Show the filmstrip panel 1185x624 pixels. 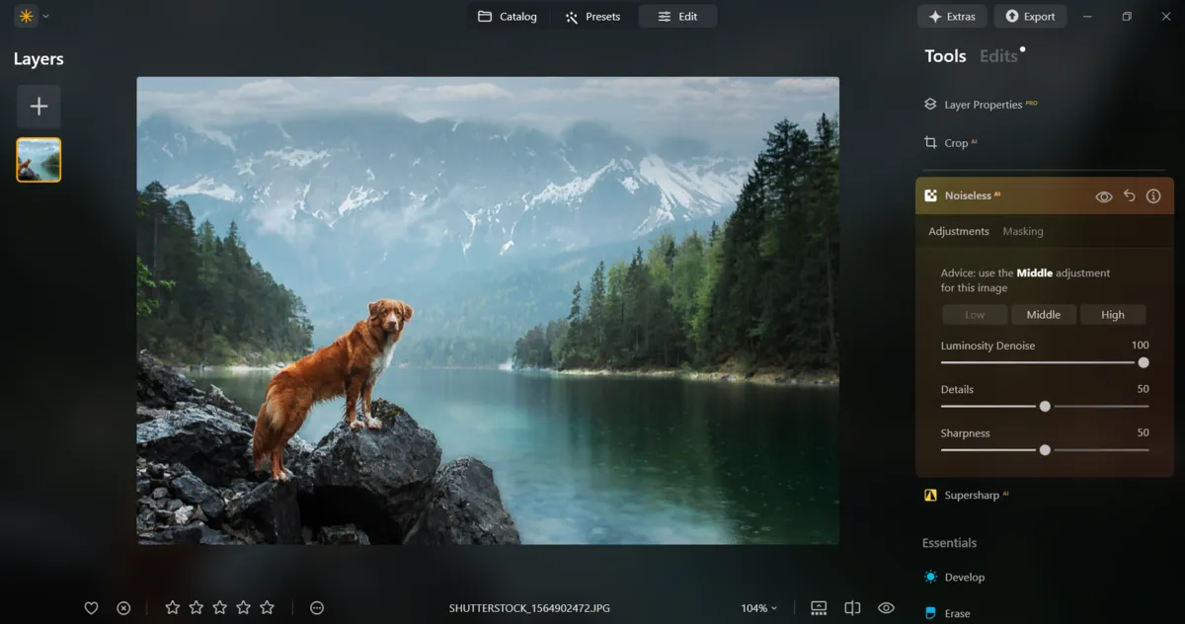tap(818, 607)
